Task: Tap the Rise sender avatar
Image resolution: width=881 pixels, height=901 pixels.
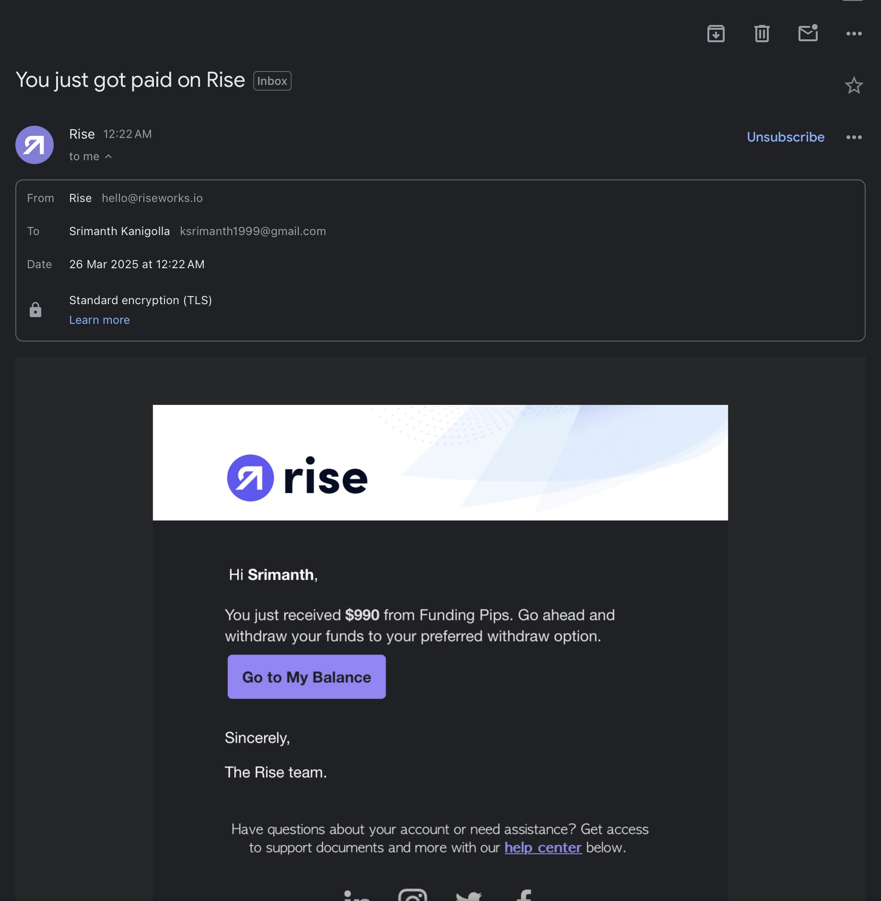Action: (35, 145)
